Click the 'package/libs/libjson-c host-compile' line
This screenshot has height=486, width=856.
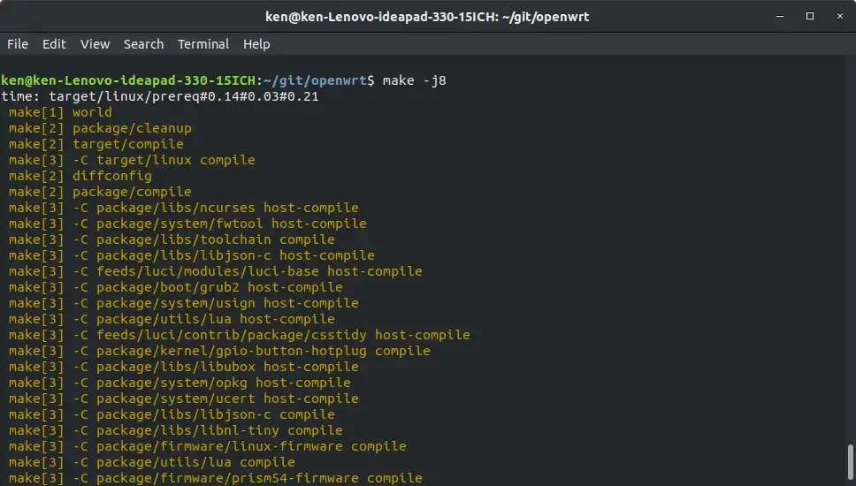click(192, 255)
